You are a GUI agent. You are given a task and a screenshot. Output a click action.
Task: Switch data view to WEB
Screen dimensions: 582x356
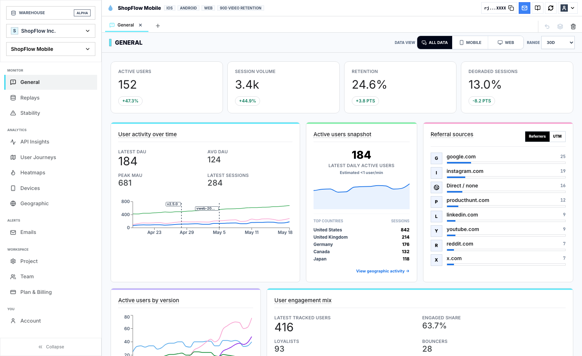(506, 43)
